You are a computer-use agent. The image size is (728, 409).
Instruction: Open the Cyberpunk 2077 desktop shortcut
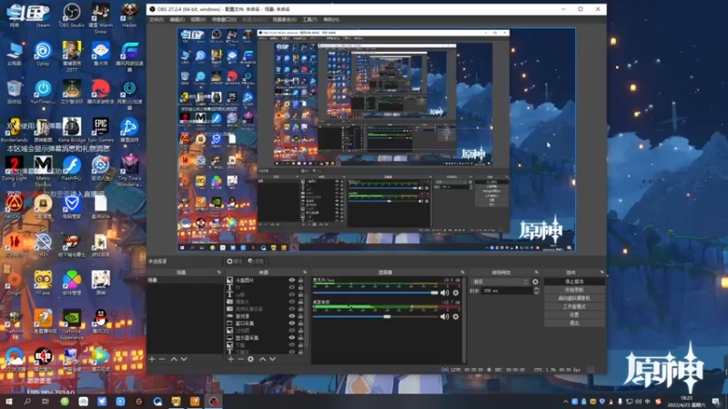click(72, 56)
